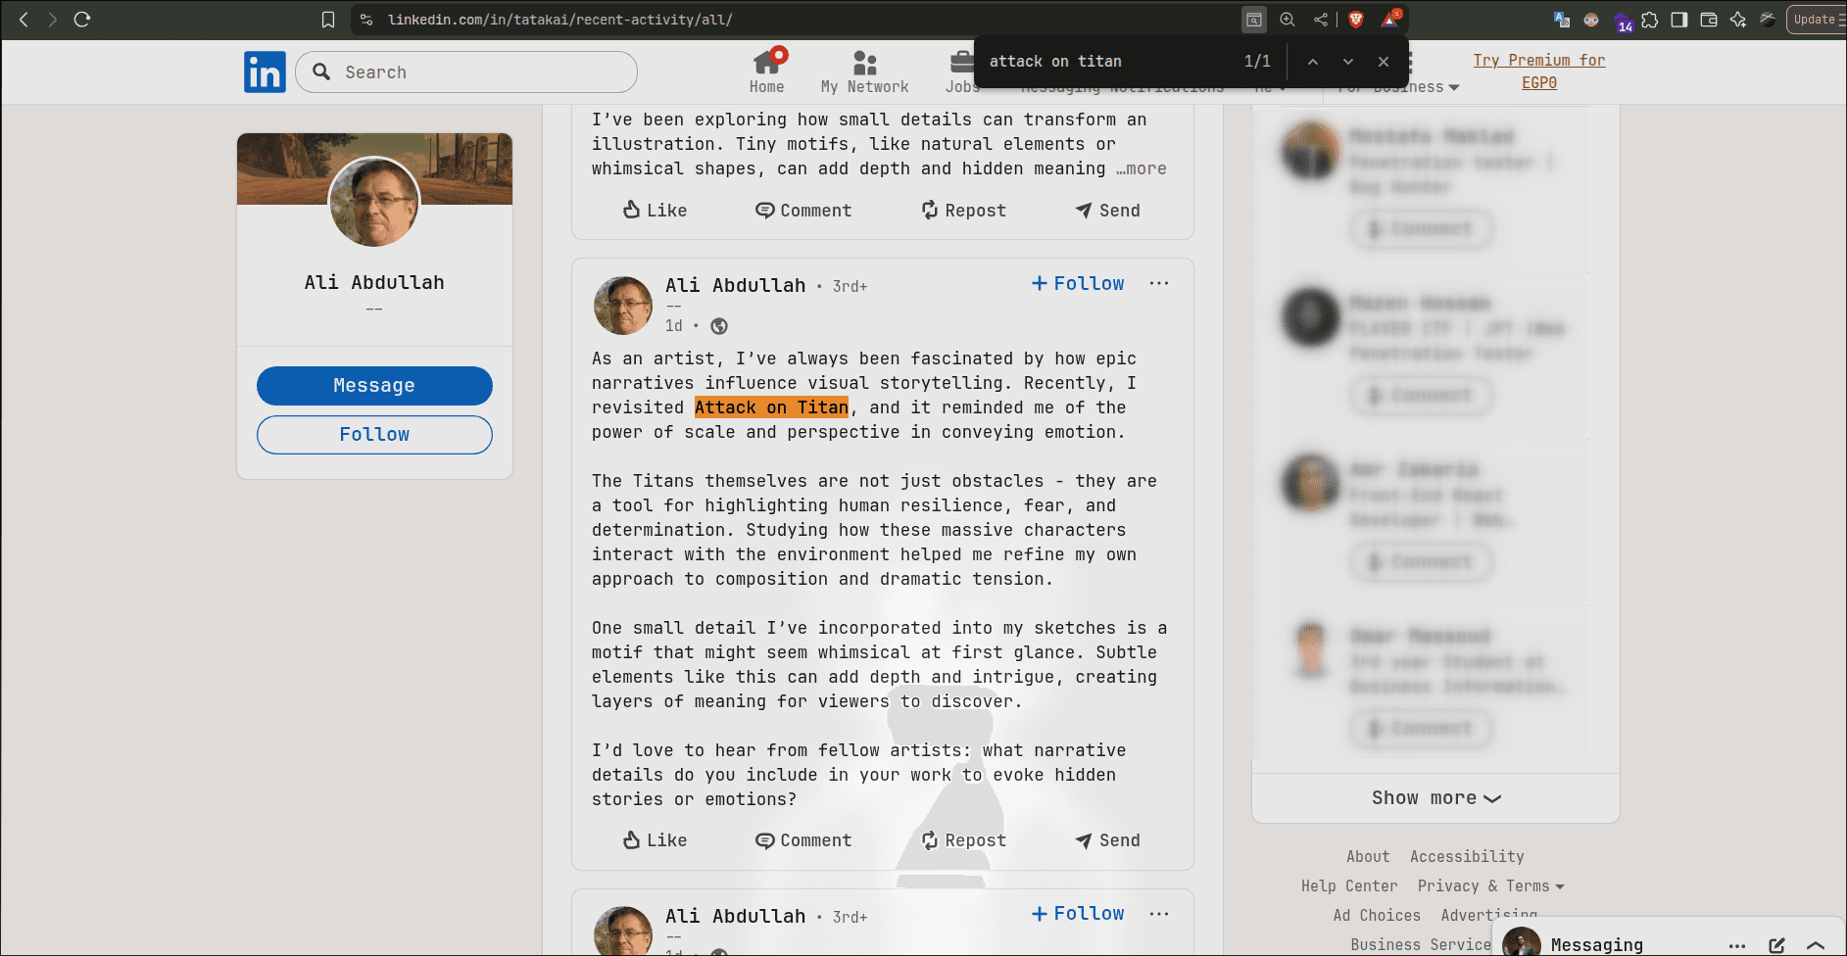The height and width of the screenshot is (956, 1847).
Task: Open the post options menu on Ali's post
Action: tap(1159, 283)
